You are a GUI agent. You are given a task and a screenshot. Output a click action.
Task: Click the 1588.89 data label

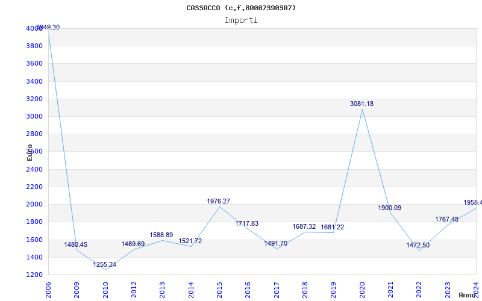tap(161, 235)
